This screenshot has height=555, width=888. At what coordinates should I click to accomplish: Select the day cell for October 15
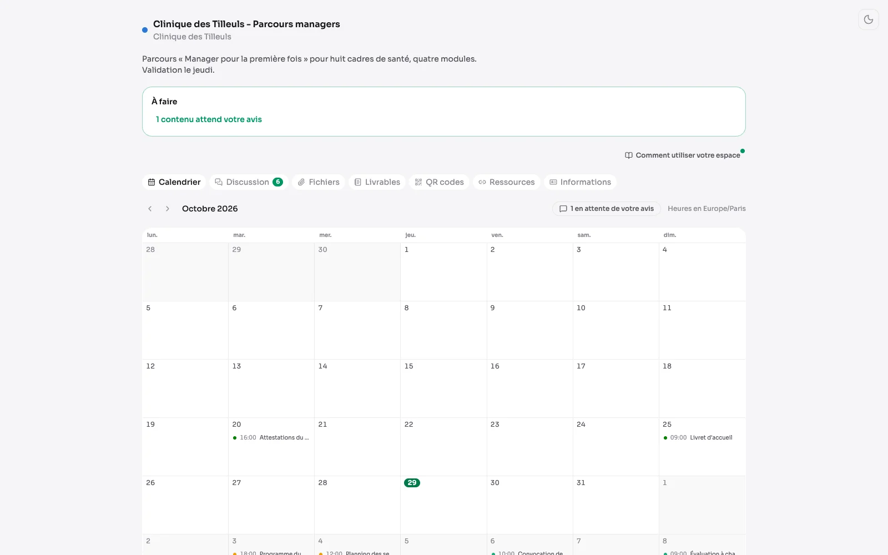point(443,389)
